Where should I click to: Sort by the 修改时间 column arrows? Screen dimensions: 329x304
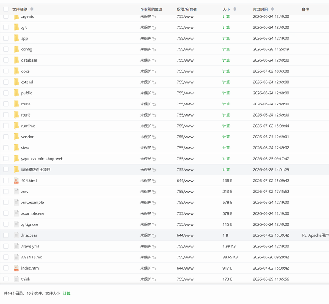coord(273,9)
